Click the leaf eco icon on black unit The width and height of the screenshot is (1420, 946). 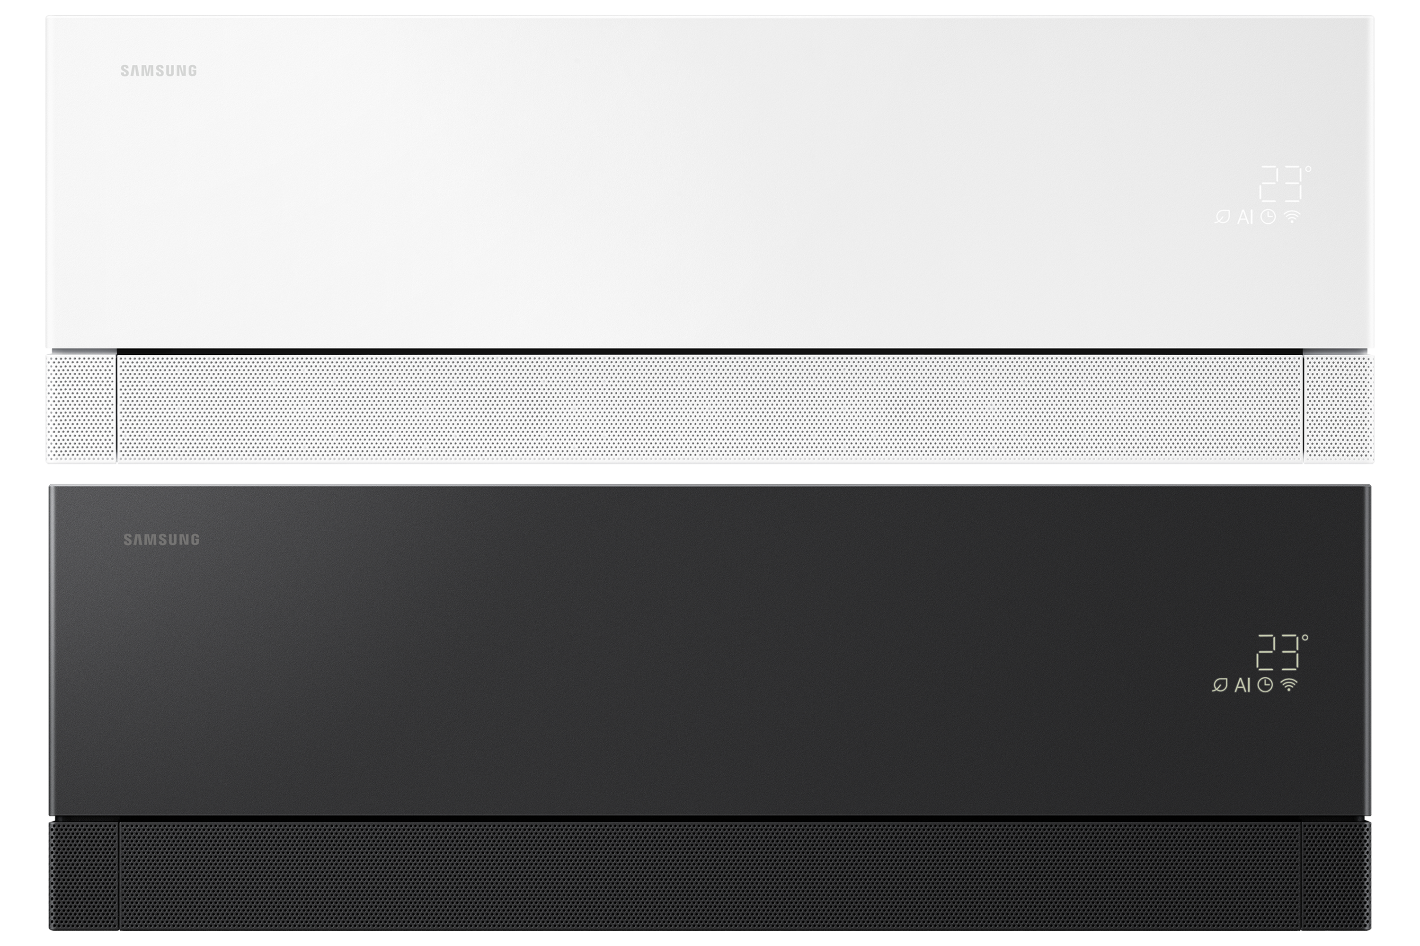[1220, 685]
